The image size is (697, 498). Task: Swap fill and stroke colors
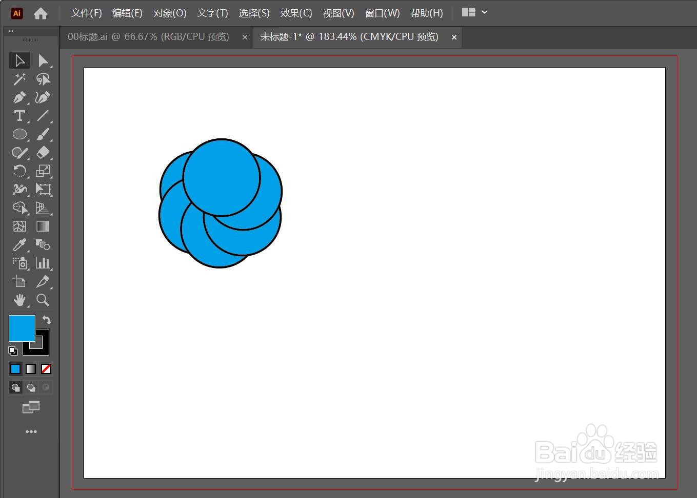point(47,320)
